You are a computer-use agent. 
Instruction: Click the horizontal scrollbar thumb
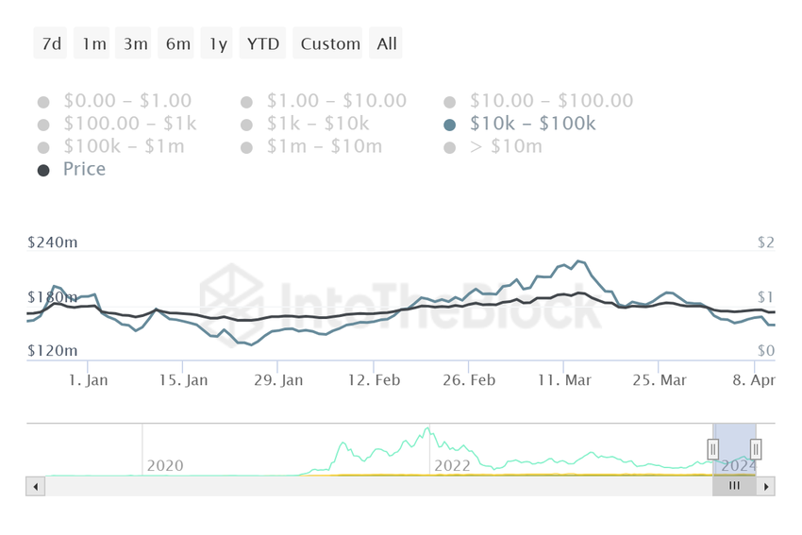coord(734,487)
